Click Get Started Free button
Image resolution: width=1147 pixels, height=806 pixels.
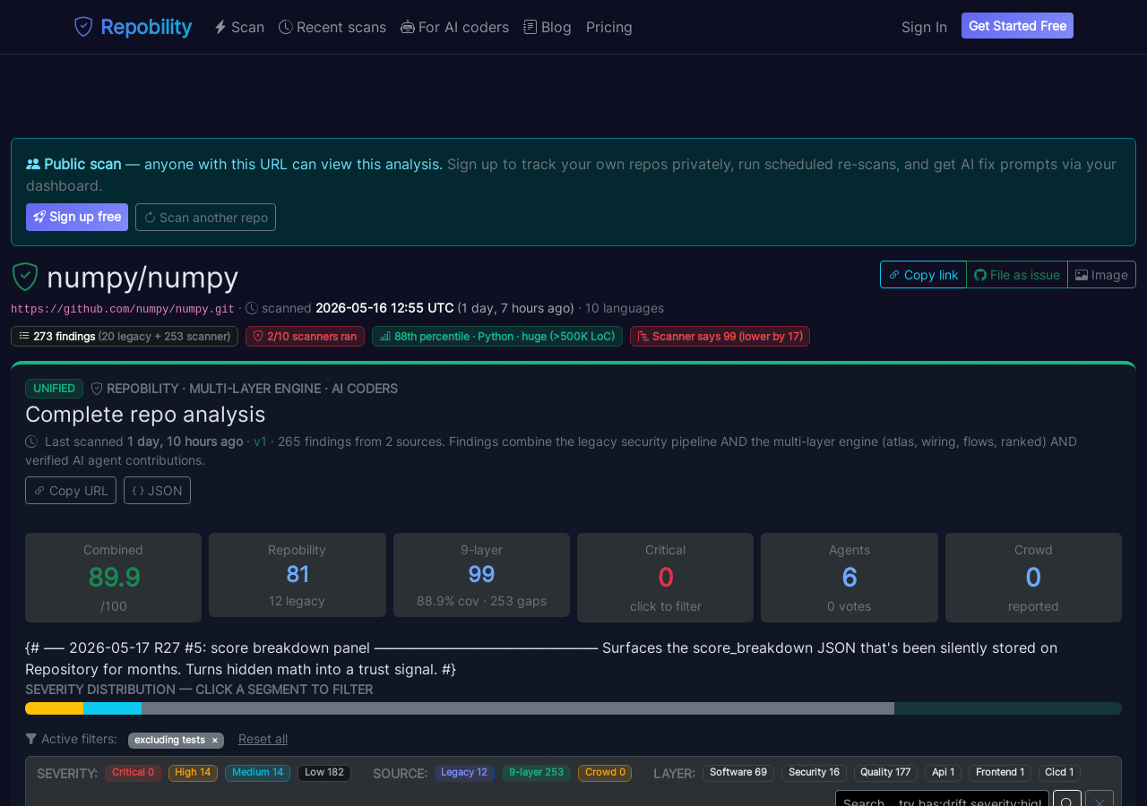(x=1017, y=26)
